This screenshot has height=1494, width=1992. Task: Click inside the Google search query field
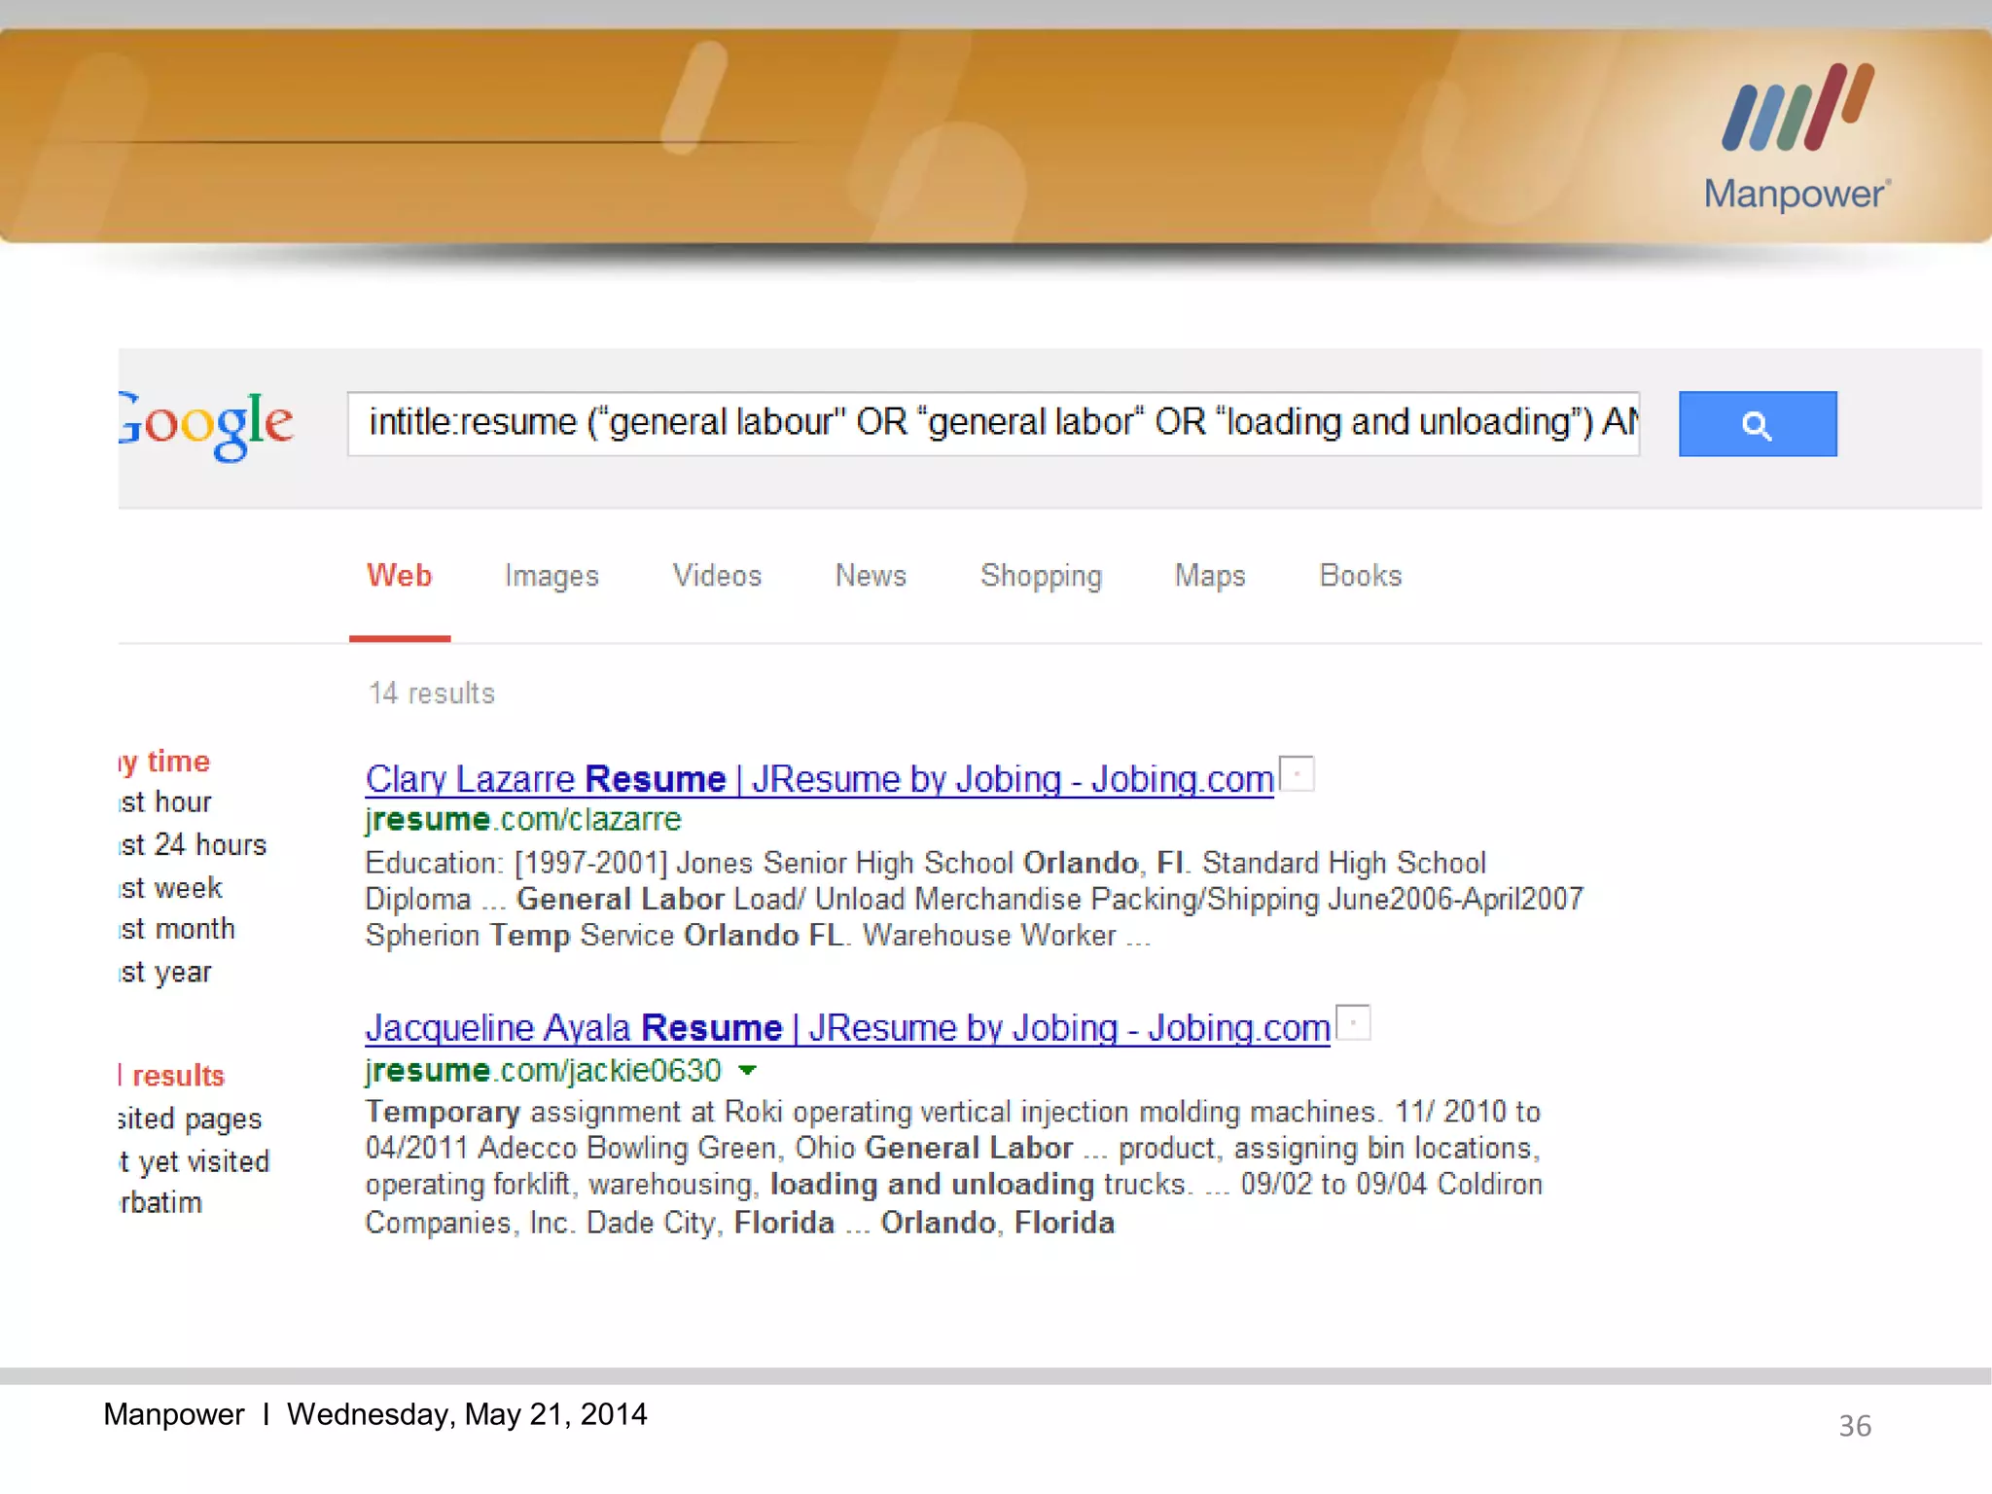pyautogui.click(x=992, y=423)
